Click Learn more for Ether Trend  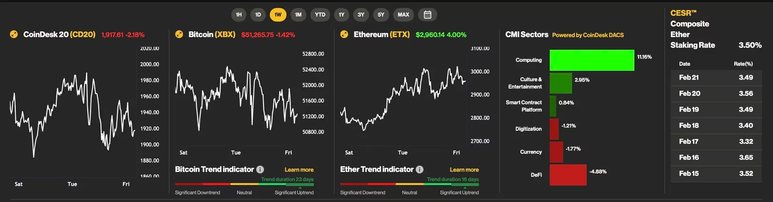[x=464, y=170]
